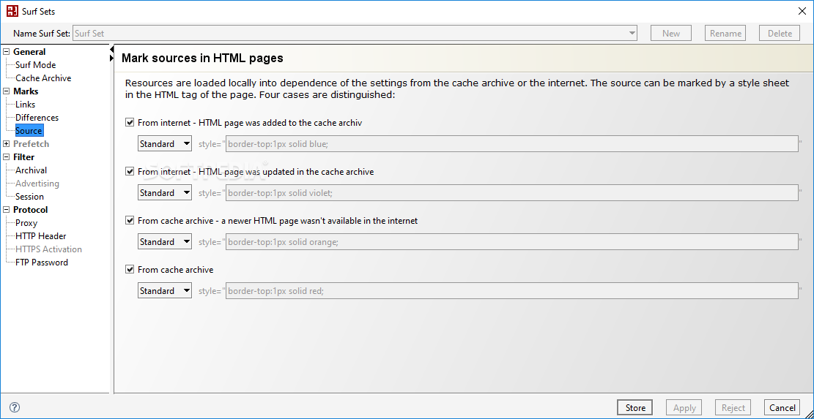This screenshot has height=419, width=814.
Task: Select the Differences marks page
Action: 37,118
